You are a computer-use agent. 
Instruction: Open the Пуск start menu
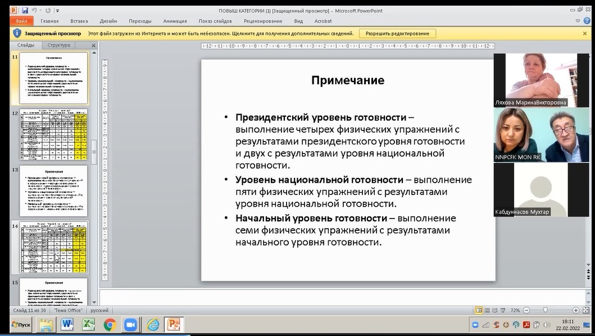click(x=21, y=325)
